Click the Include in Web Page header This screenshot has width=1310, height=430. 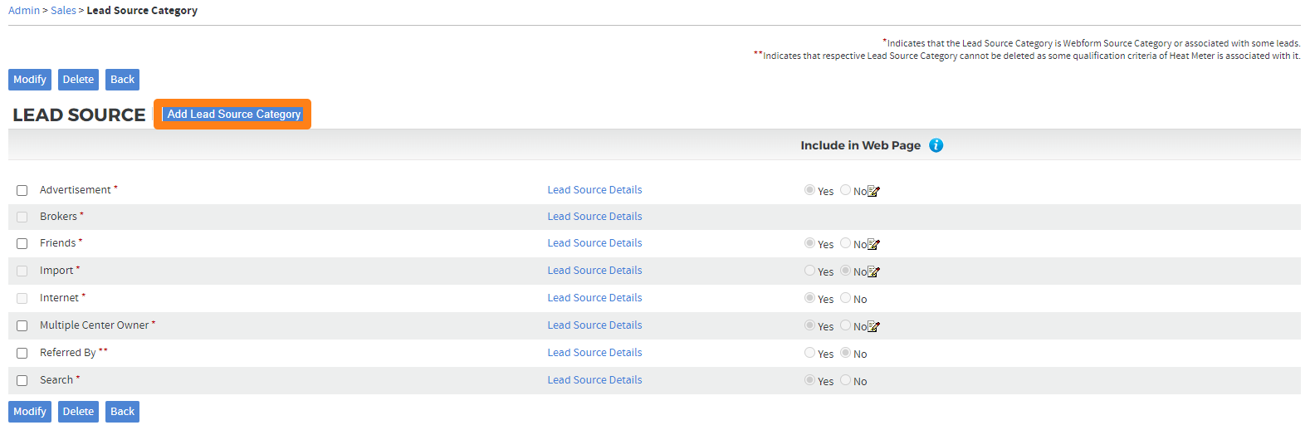point(860,145)
